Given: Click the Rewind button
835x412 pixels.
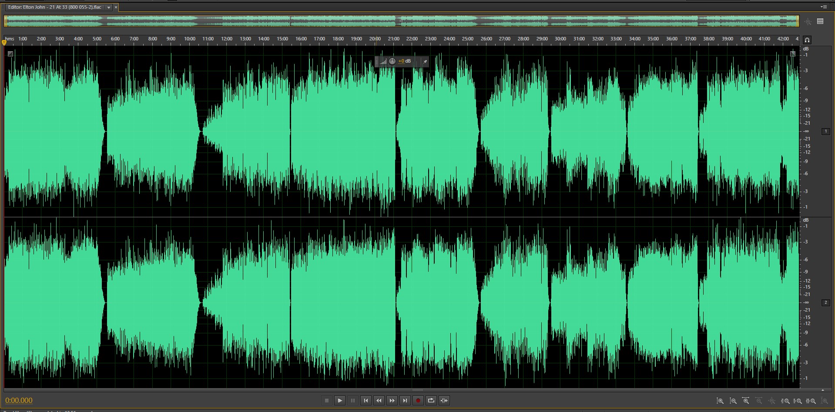Looking at the screenshot, I should point(379,401).
